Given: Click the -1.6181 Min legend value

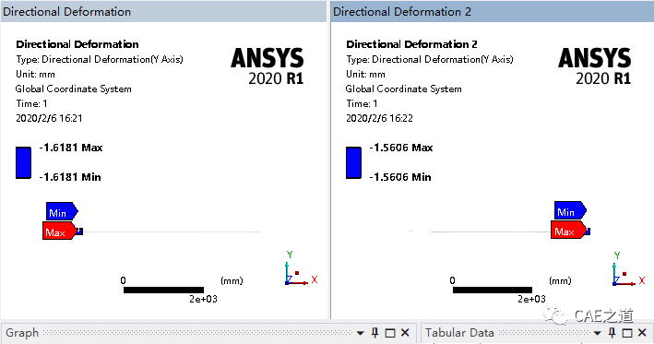Looking at the screenshot, I should click(x=70, y=177).
